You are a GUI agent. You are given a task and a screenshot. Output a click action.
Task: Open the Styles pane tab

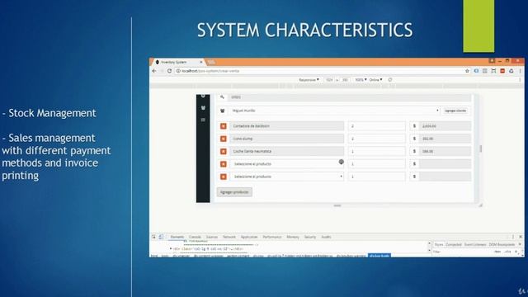[x=439, y=244]
